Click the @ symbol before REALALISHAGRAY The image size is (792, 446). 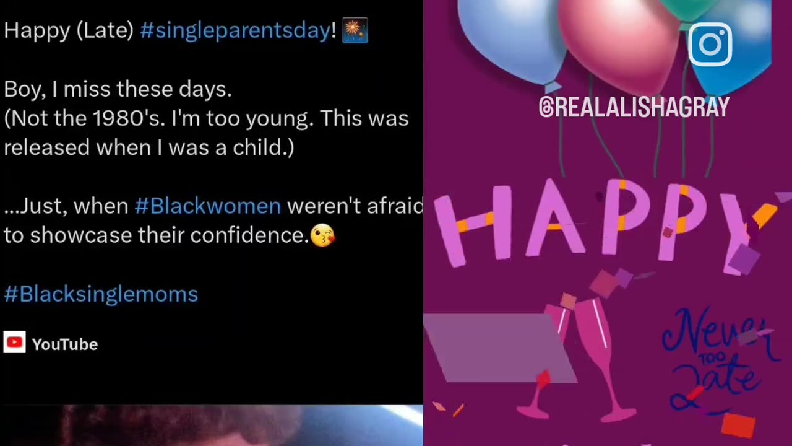(546, 108)
